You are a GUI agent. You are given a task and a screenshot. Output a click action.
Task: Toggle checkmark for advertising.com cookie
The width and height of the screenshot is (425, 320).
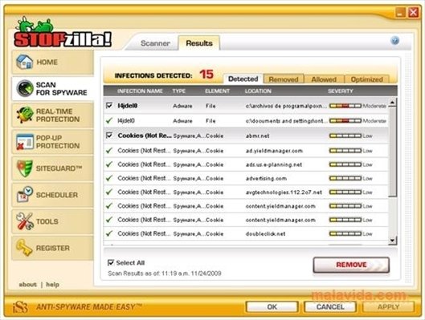pyautogui.click(x=109, y=178)
